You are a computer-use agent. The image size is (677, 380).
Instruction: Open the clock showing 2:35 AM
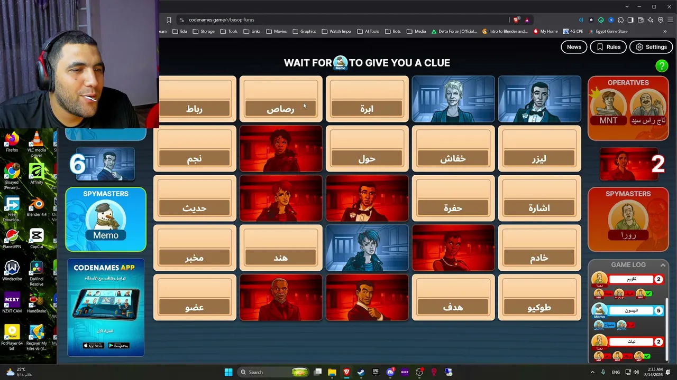click(654, 372)
